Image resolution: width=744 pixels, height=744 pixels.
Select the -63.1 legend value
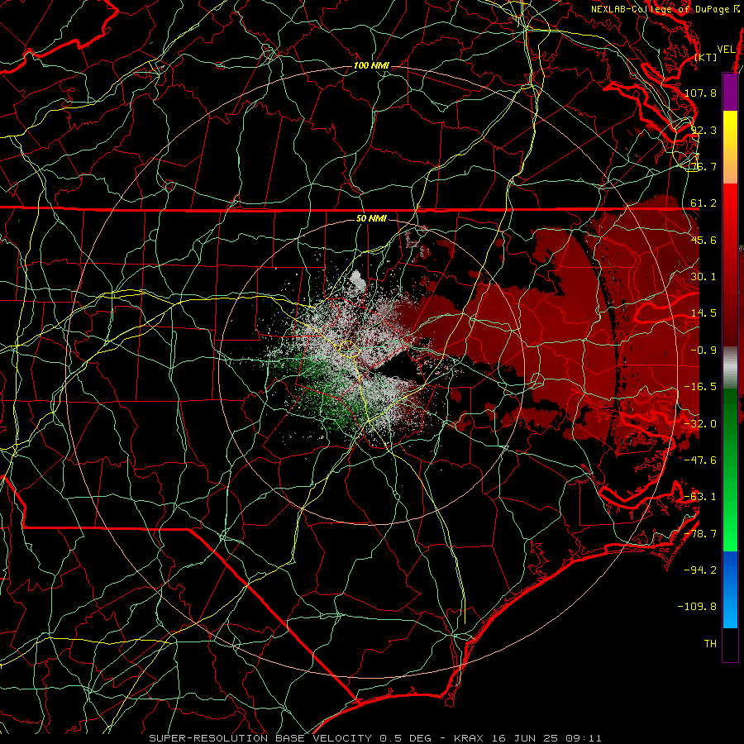pos(700,497)
